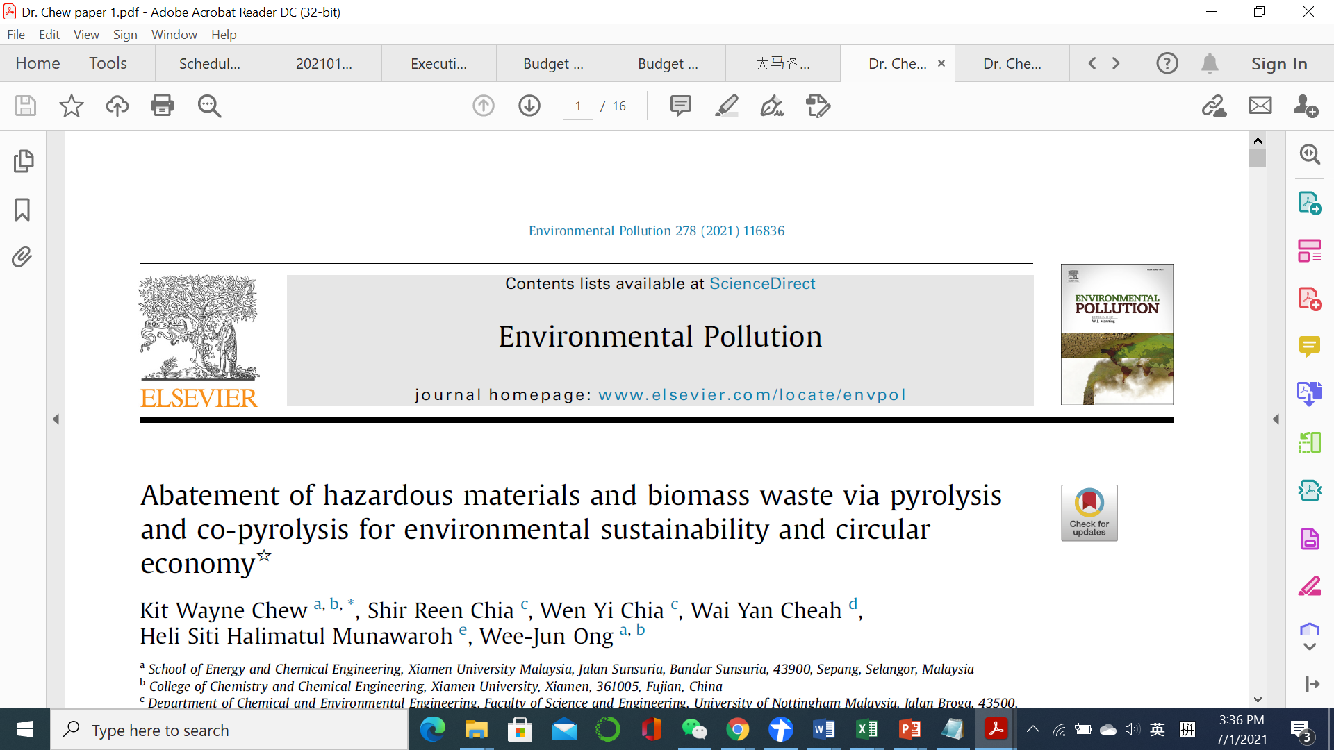Add a sticky note comment
Viewport: 1334px width, 750px height.
click(680, 106)
